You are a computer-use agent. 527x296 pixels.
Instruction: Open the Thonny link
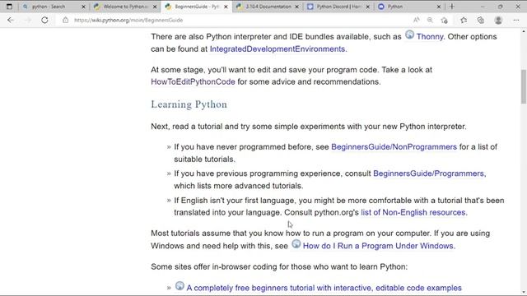430,36
